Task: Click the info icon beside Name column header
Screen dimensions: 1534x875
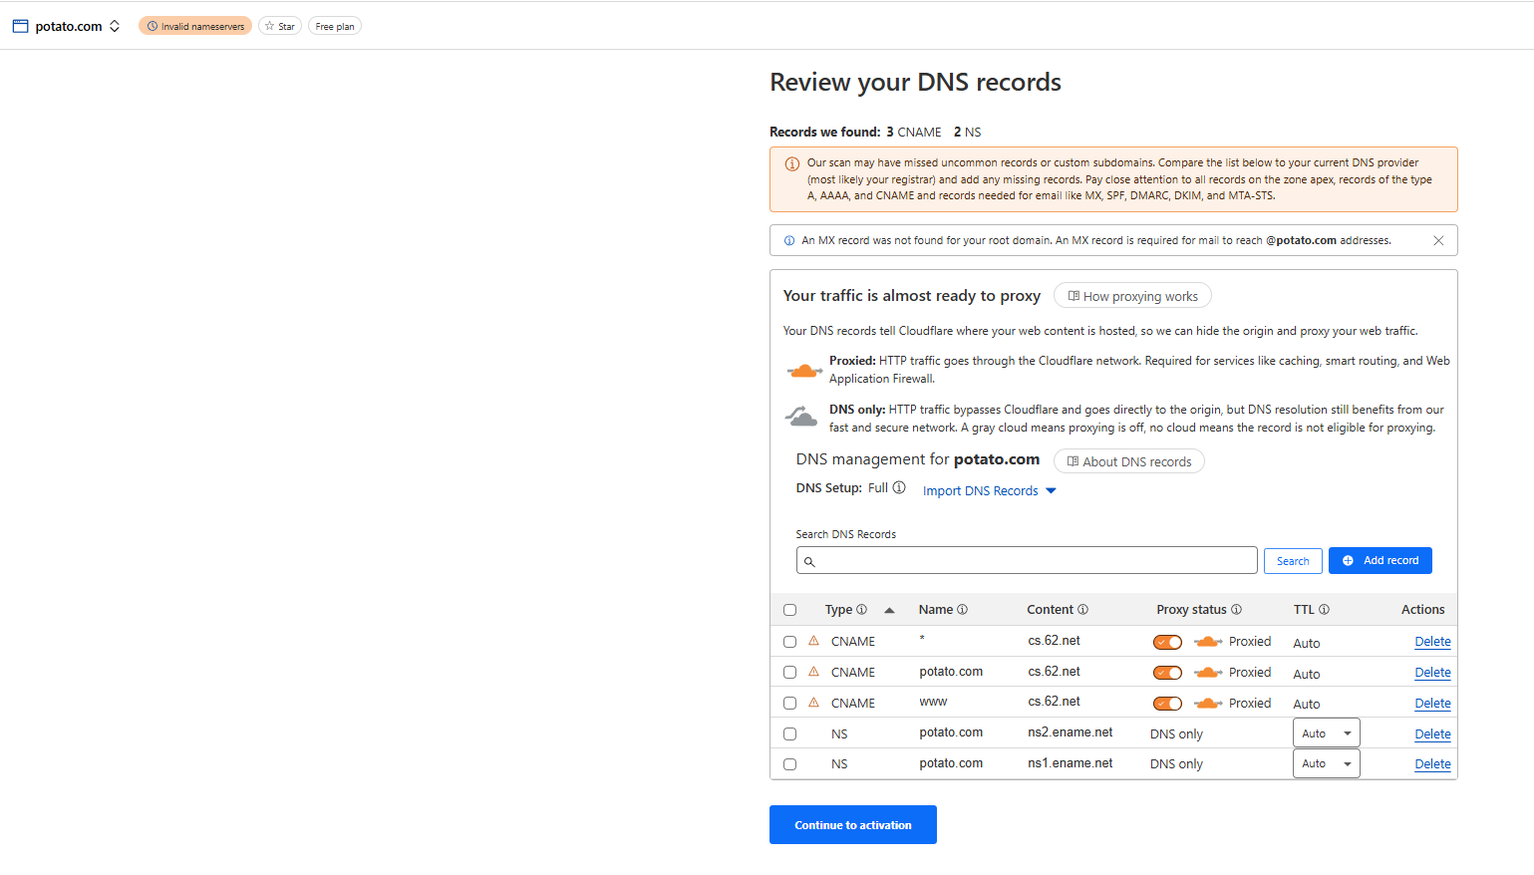Action: tap(962, 610)
